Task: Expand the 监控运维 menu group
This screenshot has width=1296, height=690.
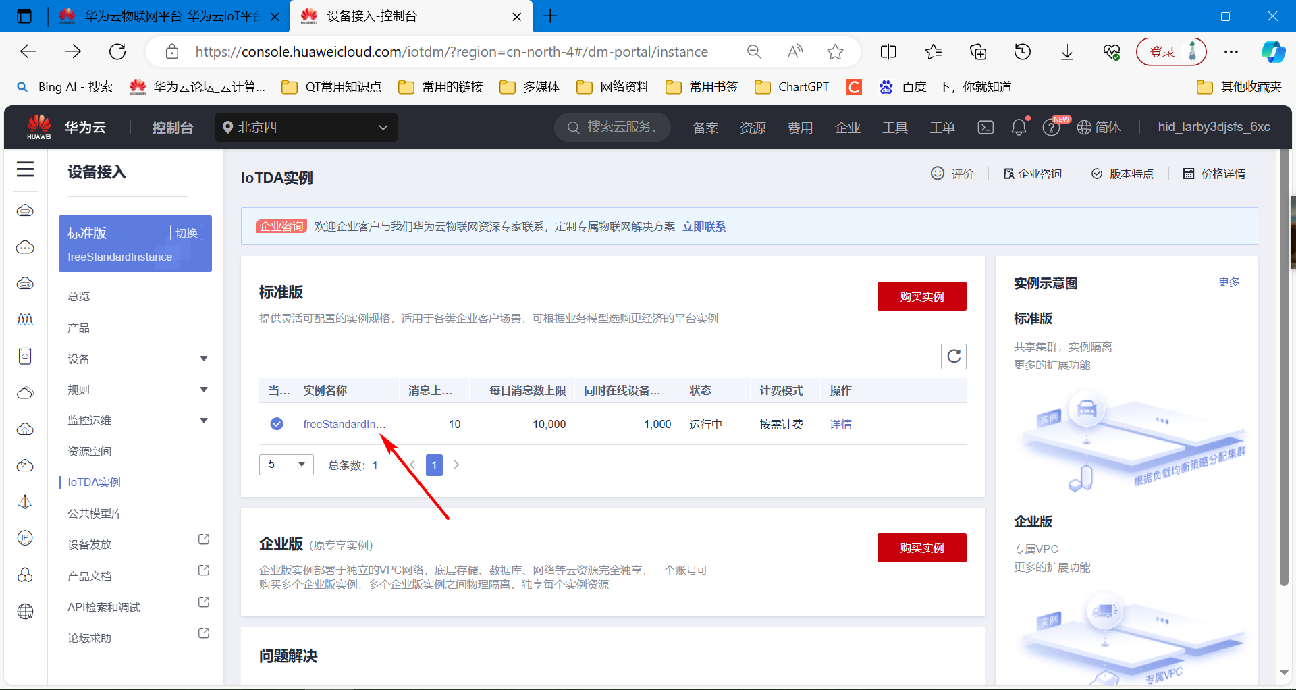Action: [x=204, y=421]
